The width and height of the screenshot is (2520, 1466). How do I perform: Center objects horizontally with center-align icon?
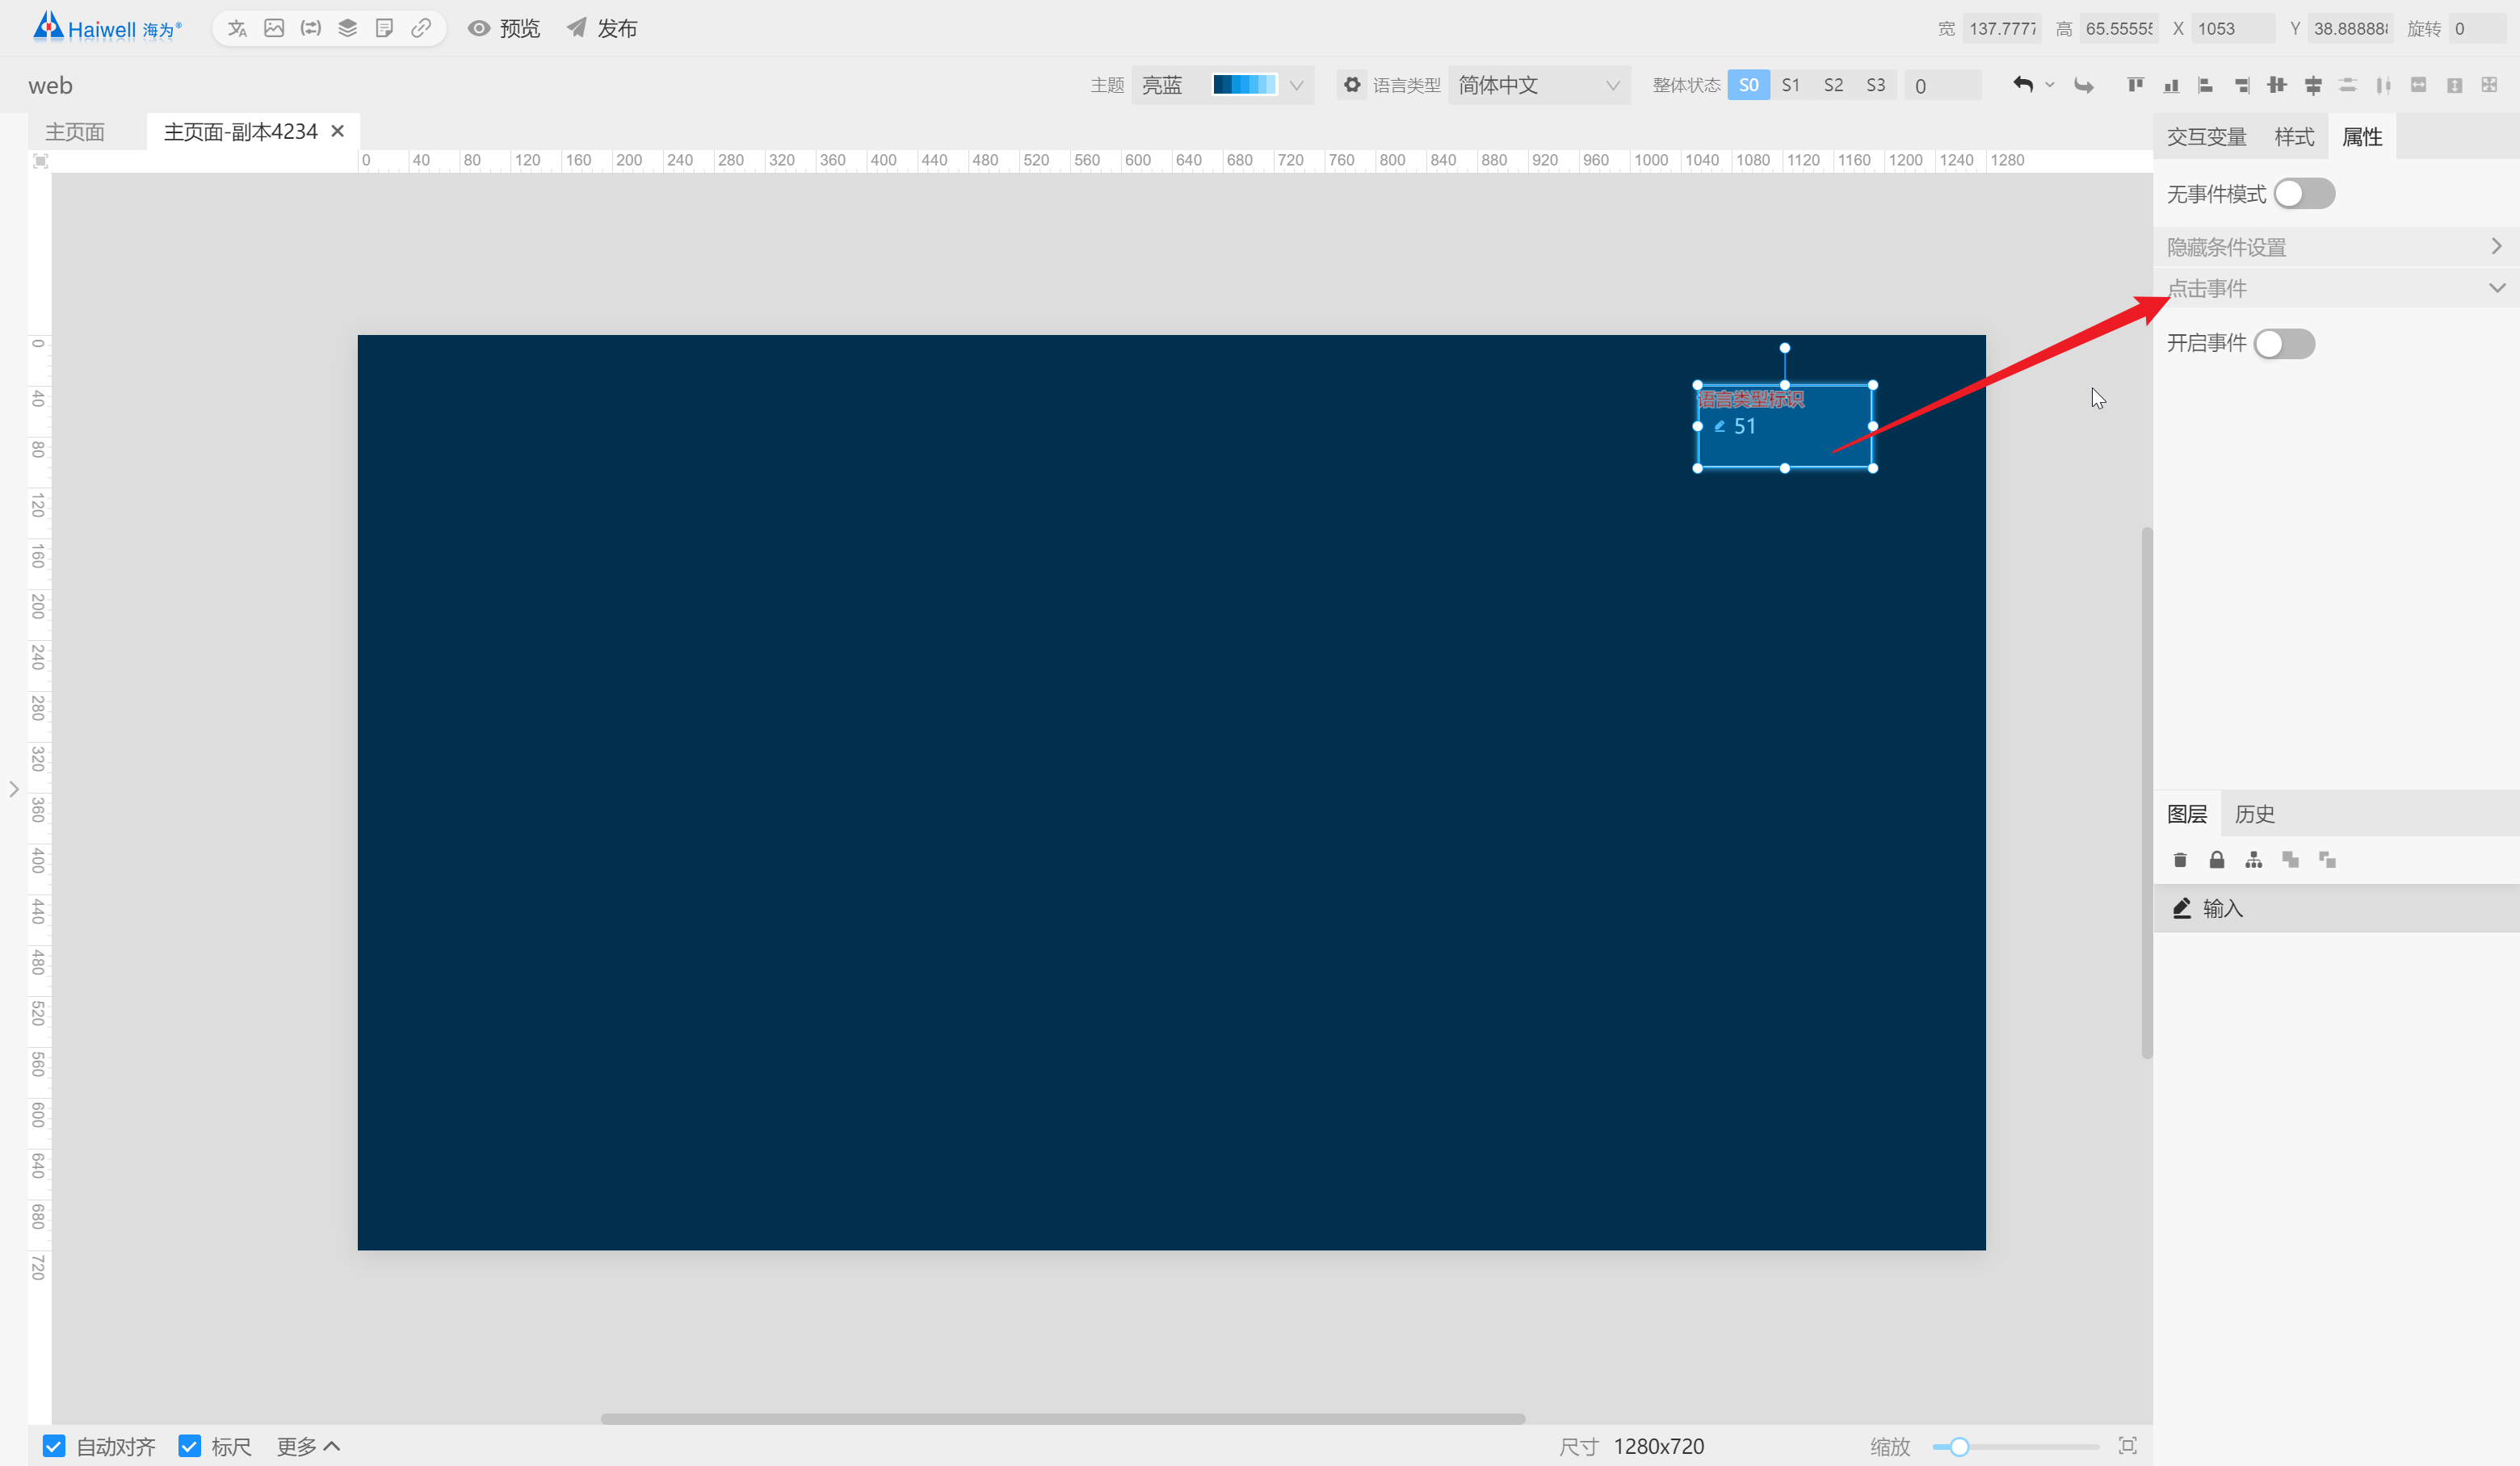[x=2313, y=85]
